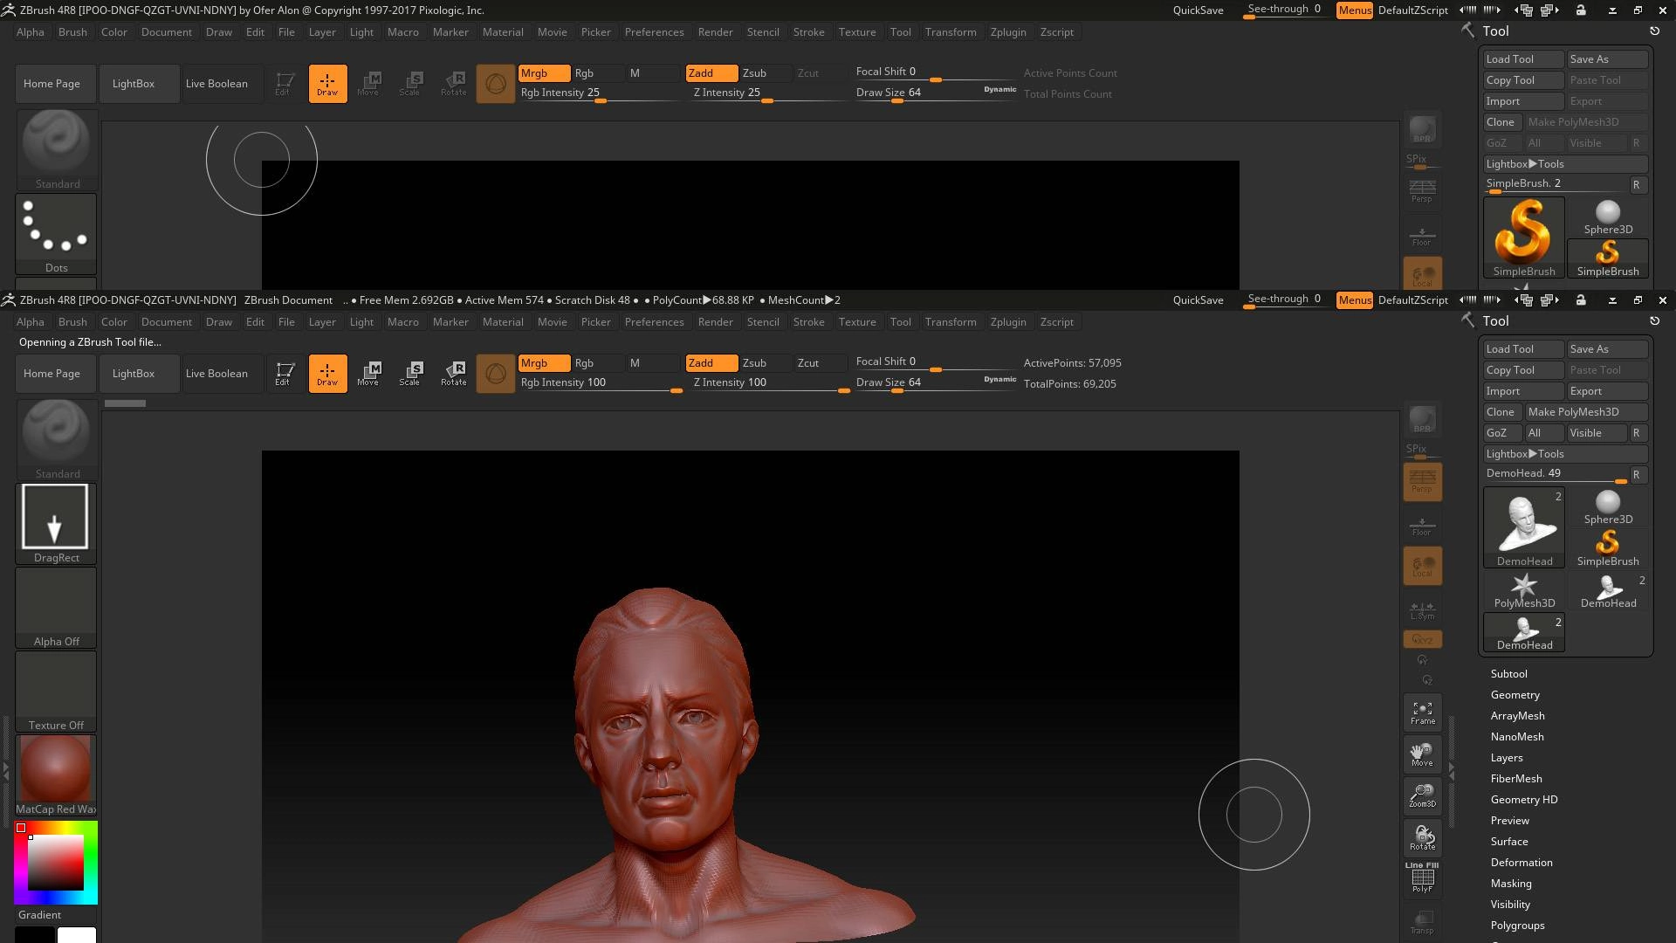Click the Frame view button
Image resolution: width=1676 pixels, height=943 pixels.
pos(1422,712)
